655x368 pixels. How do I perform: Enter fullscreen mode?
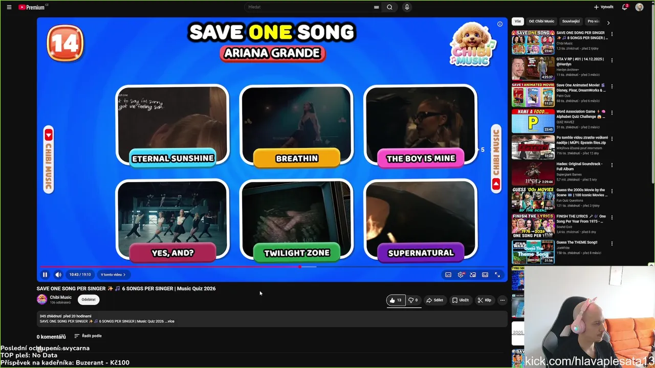tap(497, 274)
